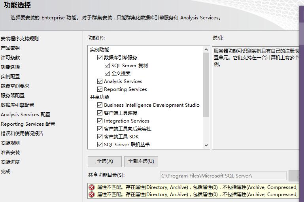304x202 pixels.
Task: Select 准备安装 step in sidebar
Action: point(10,153)
